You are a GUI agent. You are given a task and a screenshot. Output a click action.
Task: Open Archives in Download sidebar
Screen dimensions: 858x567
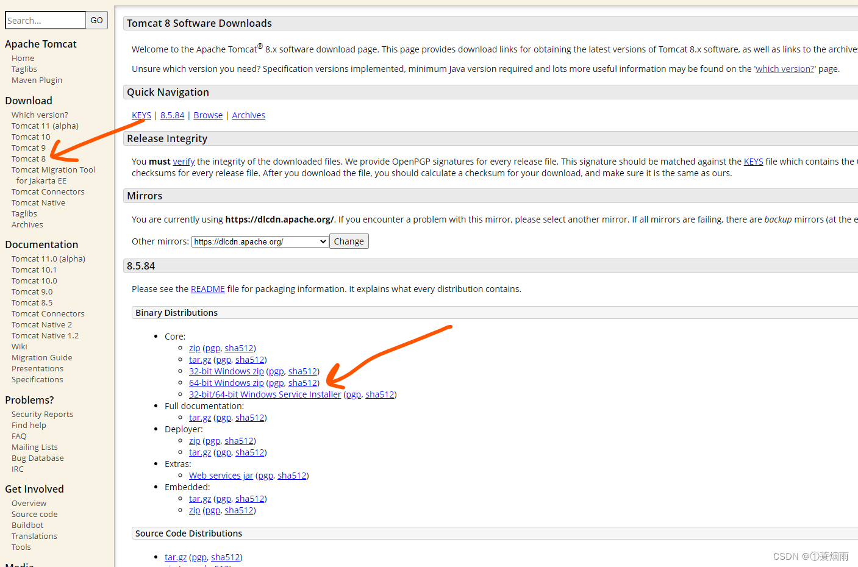27,225
